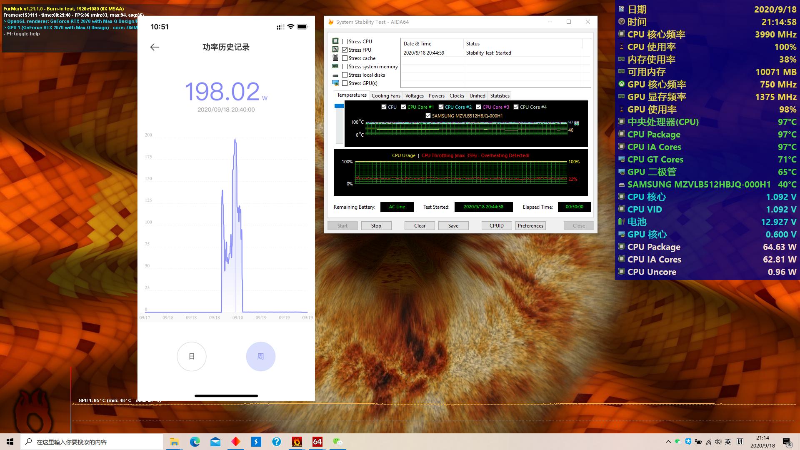Expand the hidden system tray icons
The width and height of the screenshot is (800, 450).
tap(668, 442)
